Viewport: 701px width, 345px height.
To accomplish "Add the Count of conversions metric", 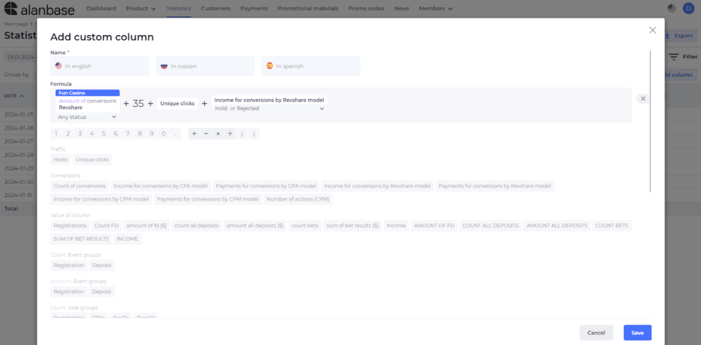I will point(79,186).
